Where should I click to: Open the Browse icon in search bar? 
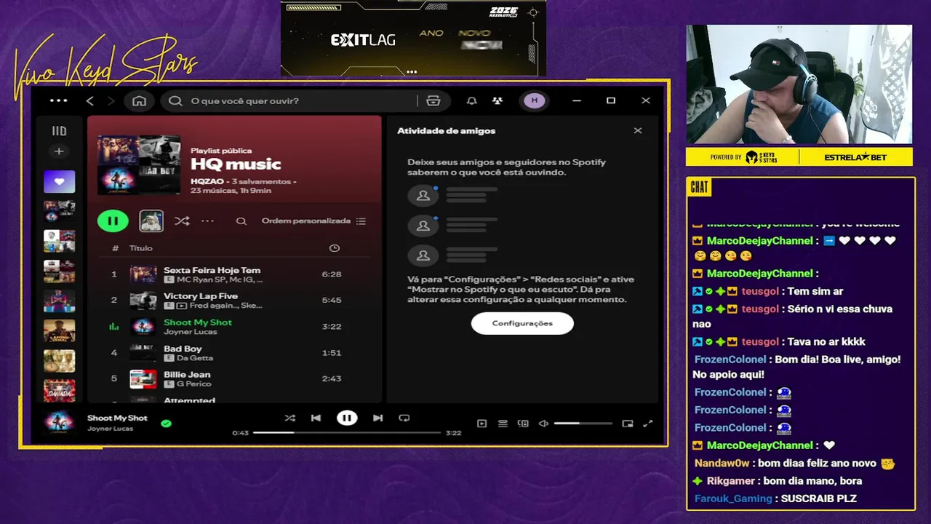pyautogui.click(x=433, y=100)
